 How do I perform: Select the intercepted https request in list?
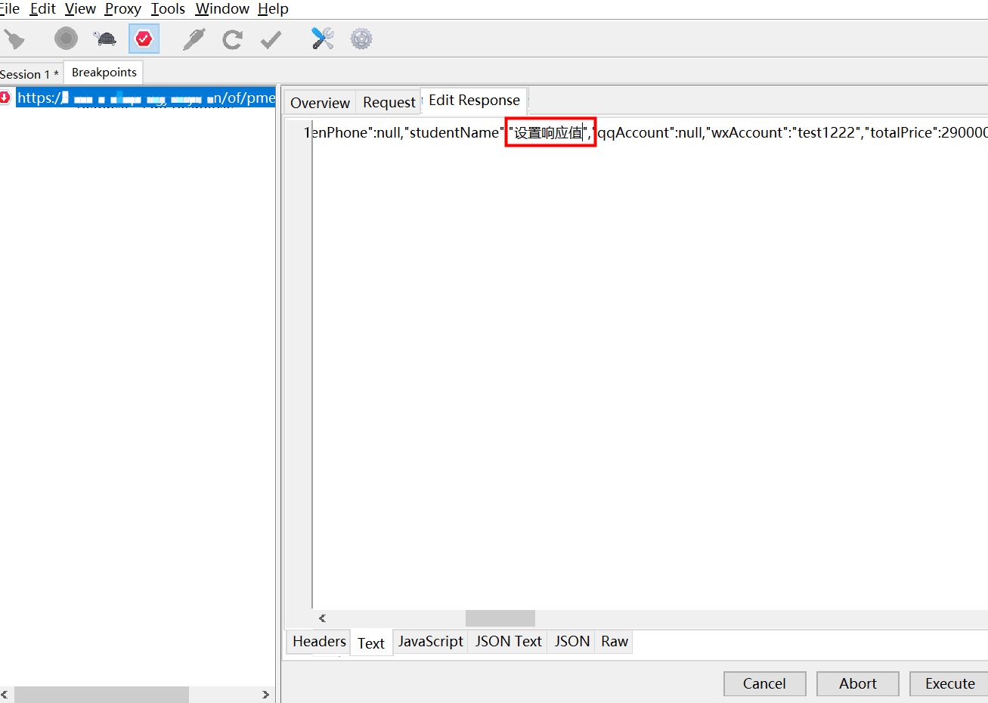145,98
